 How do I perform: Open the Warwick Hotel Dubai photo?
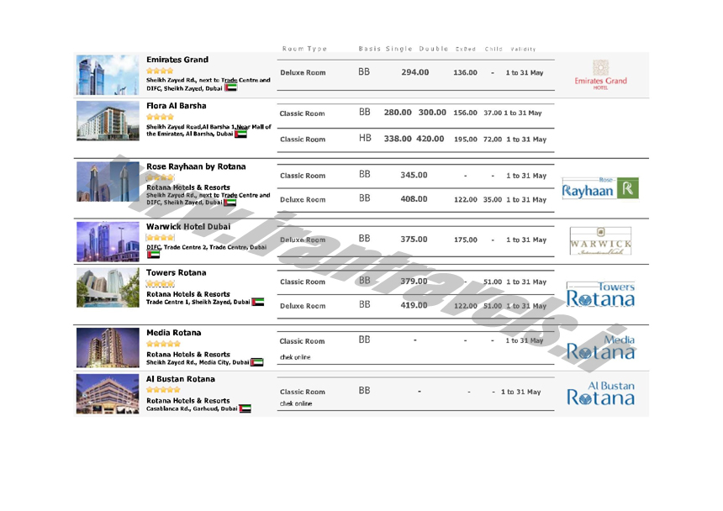(x=108, y=242)
